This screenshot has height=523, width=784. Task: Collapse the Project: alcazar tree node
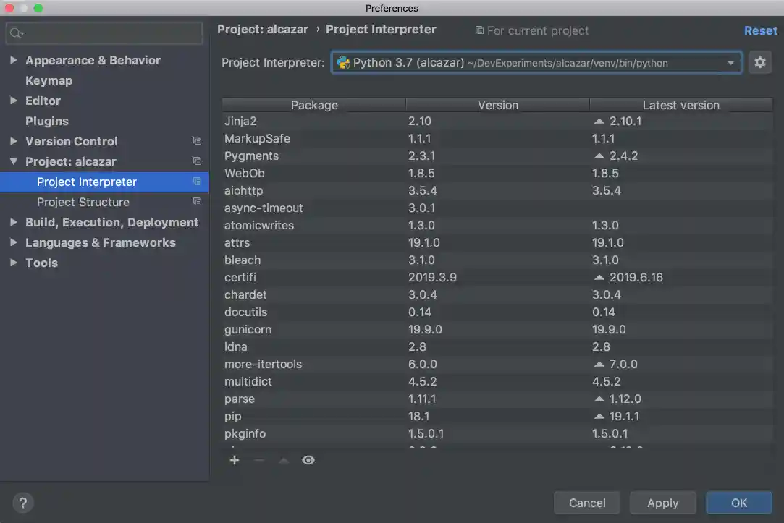(x=13, y=161)
